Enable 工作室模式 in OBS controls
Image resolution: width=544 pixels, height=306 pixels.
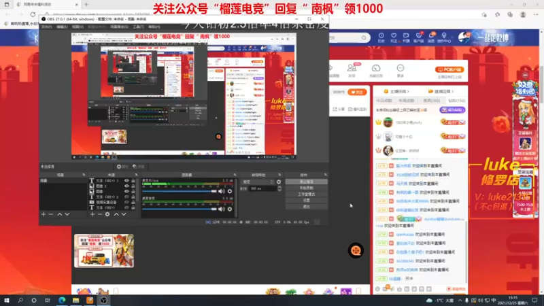[x=307, y=194]
